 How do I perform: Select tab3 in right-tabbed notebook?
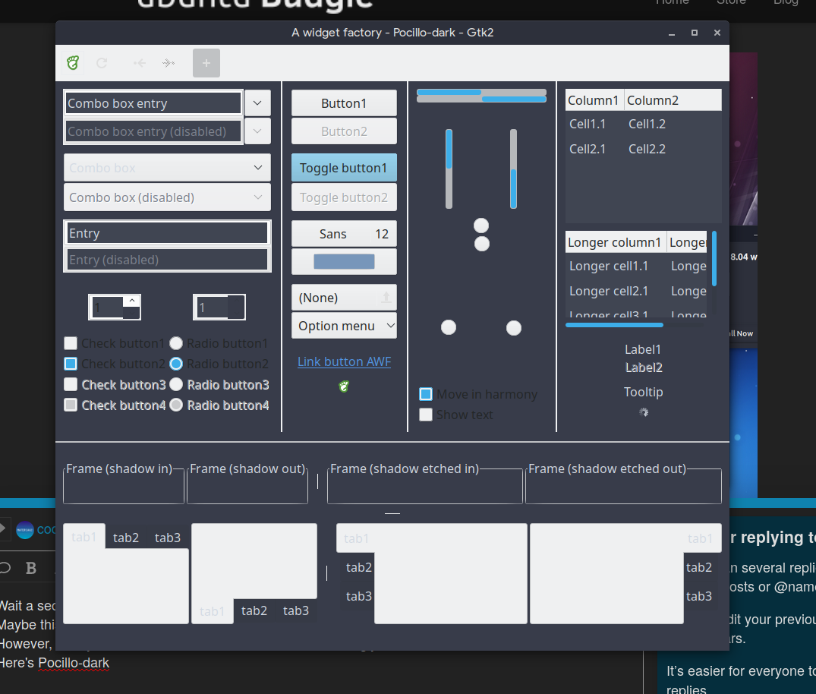(699, 595)
